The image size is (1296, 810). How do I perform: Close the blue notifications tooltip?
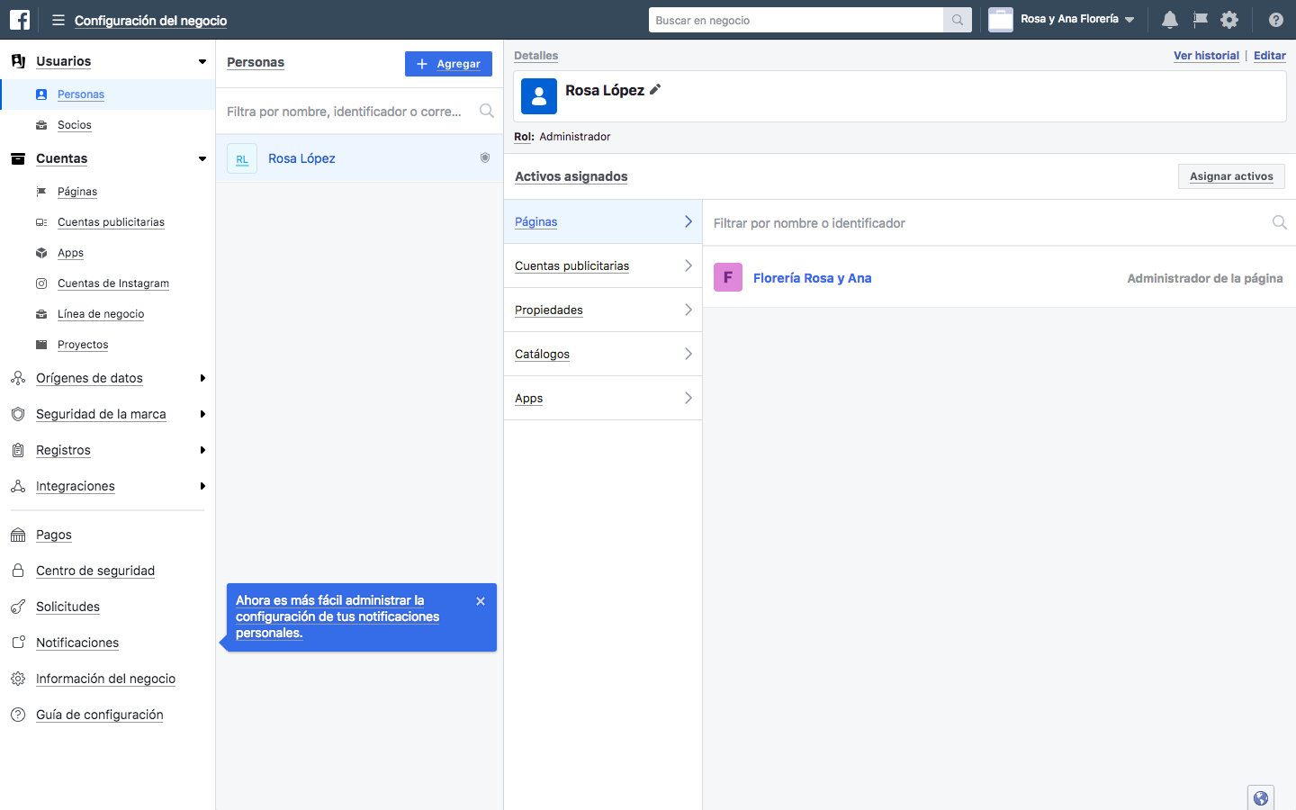point(481,601)
